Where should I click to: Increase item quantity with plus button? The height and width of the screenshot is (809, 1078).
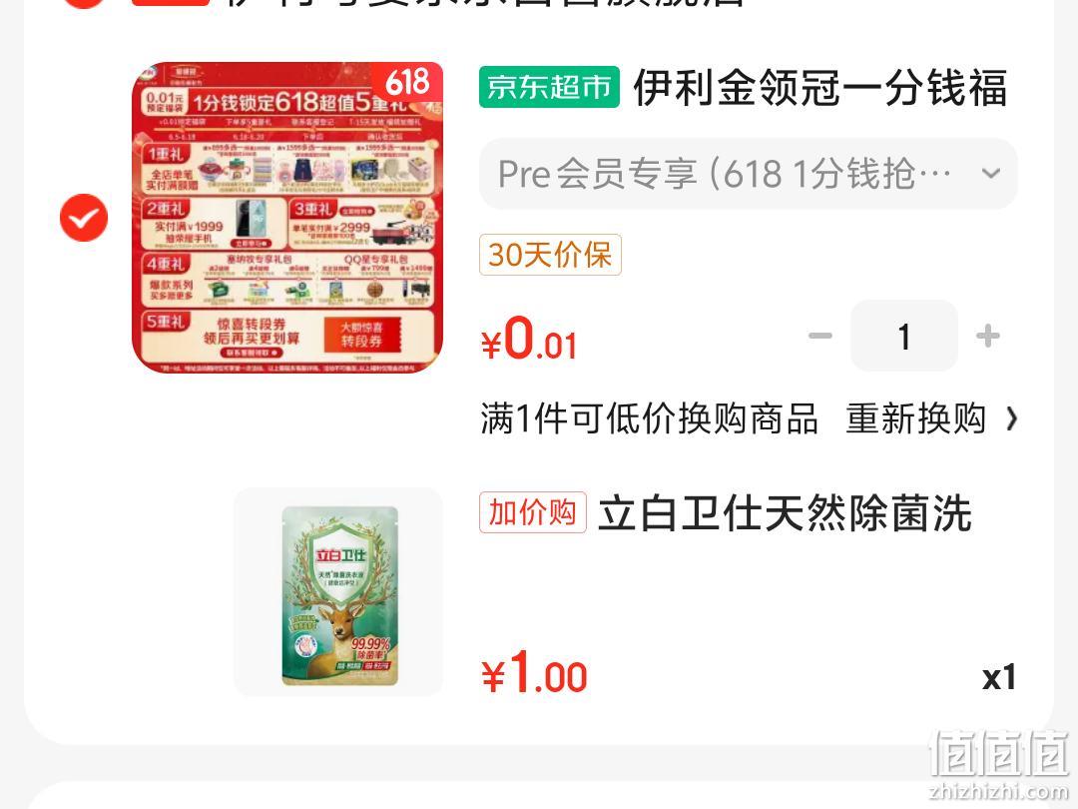coord(988,336)
